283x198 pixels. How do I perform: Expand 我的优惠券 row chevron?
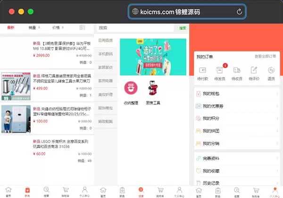point(277,106)
